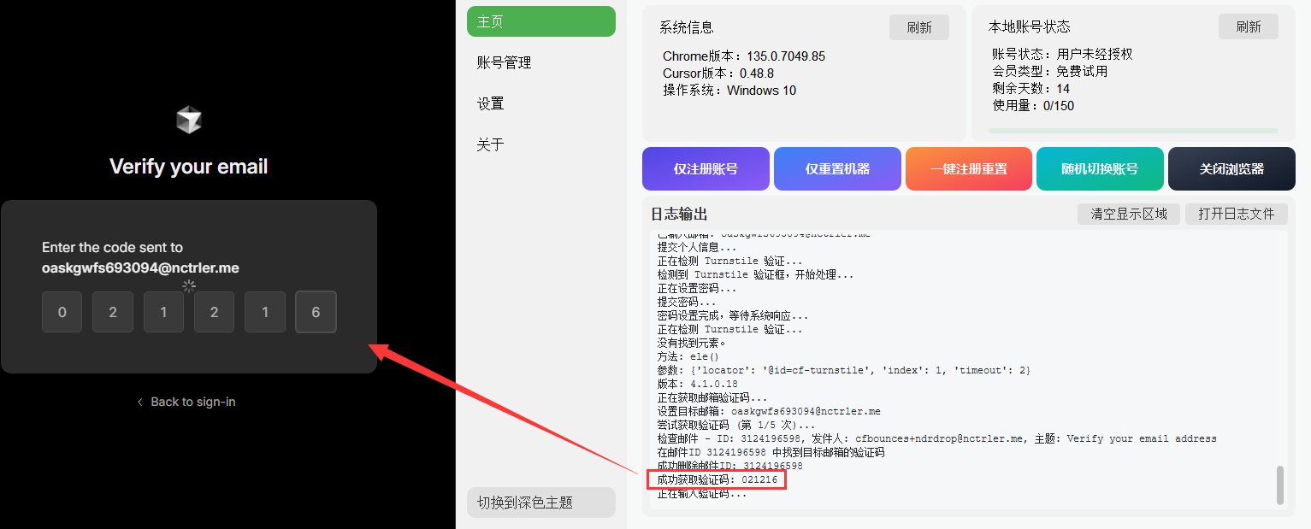
Task: Clear log with 清空显示区域 button
Action: pos(1129,214)
